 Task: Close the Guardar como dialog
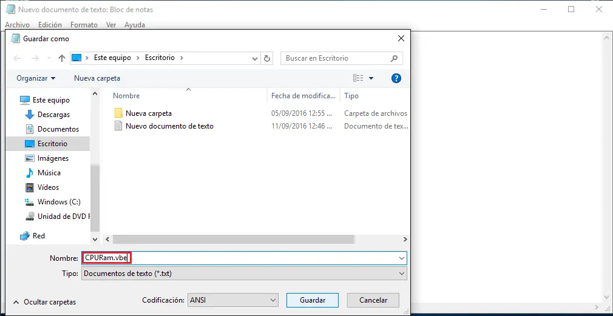pos(401,38)
